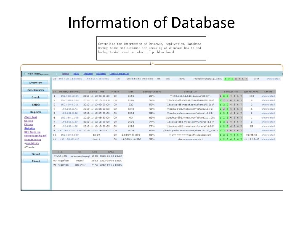Click the main menu icon in top bar
Screen dimensions: 303x227
[25, 74]
